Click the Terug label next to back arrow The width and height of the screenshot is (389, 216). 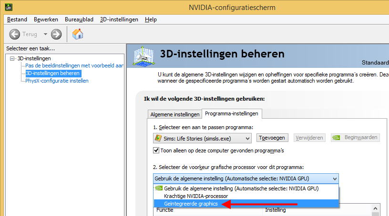[30, 34]
